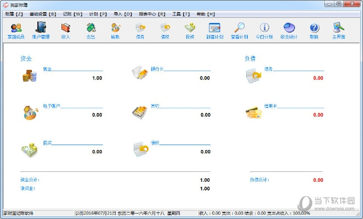Open the 基础设置 [B] menu
363x219 pixels.
point(43,14)
